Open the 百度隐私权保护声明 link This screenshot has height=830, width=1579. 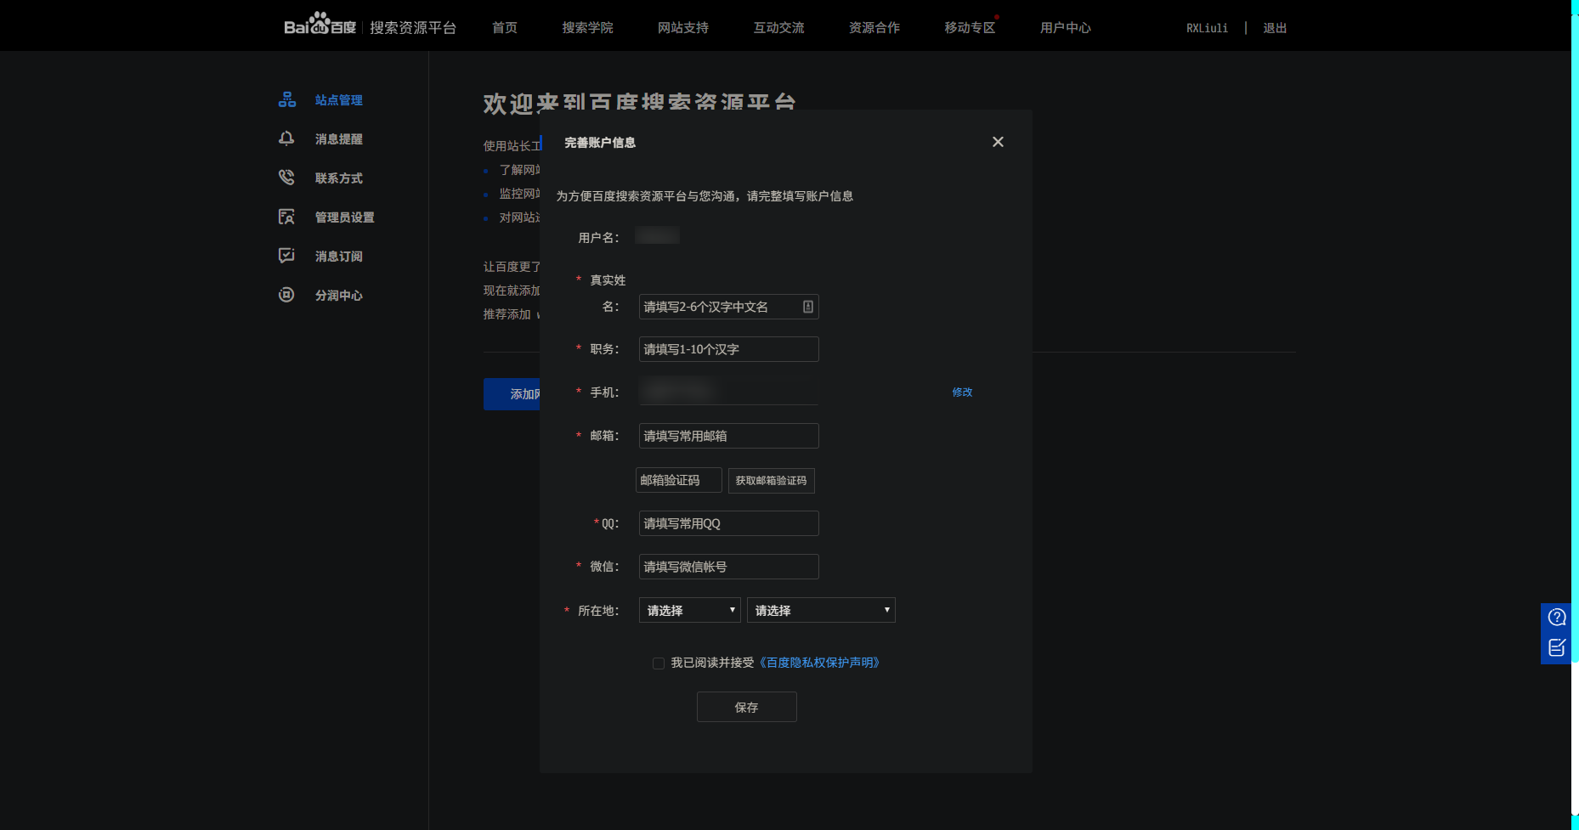[818, 663]
